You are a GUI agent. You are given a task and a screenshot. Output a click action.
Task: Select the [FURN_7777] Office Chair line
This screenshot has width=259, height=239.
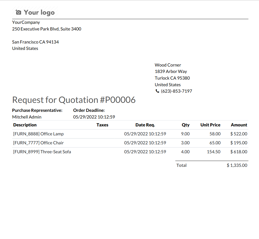click(38, 143)
